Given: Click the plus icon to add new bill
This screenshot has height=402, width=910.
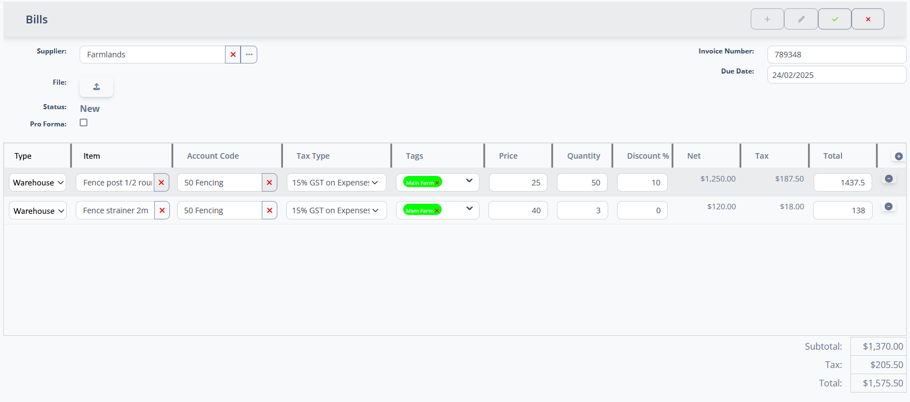Looking at the screenshot, I should (767, 19).
